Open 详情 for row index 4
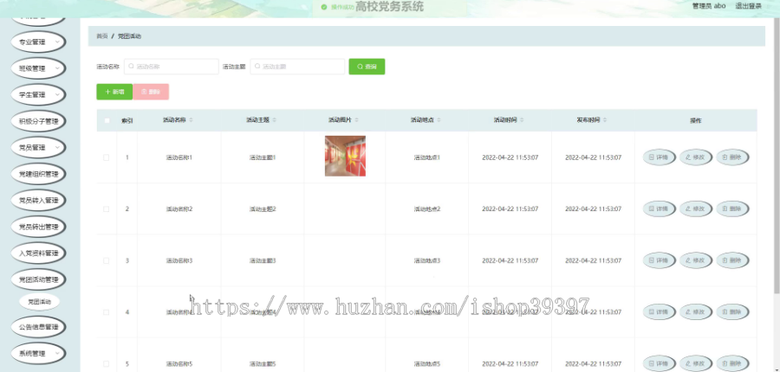This screenshot has height=372, width=780. coord(660,312)
